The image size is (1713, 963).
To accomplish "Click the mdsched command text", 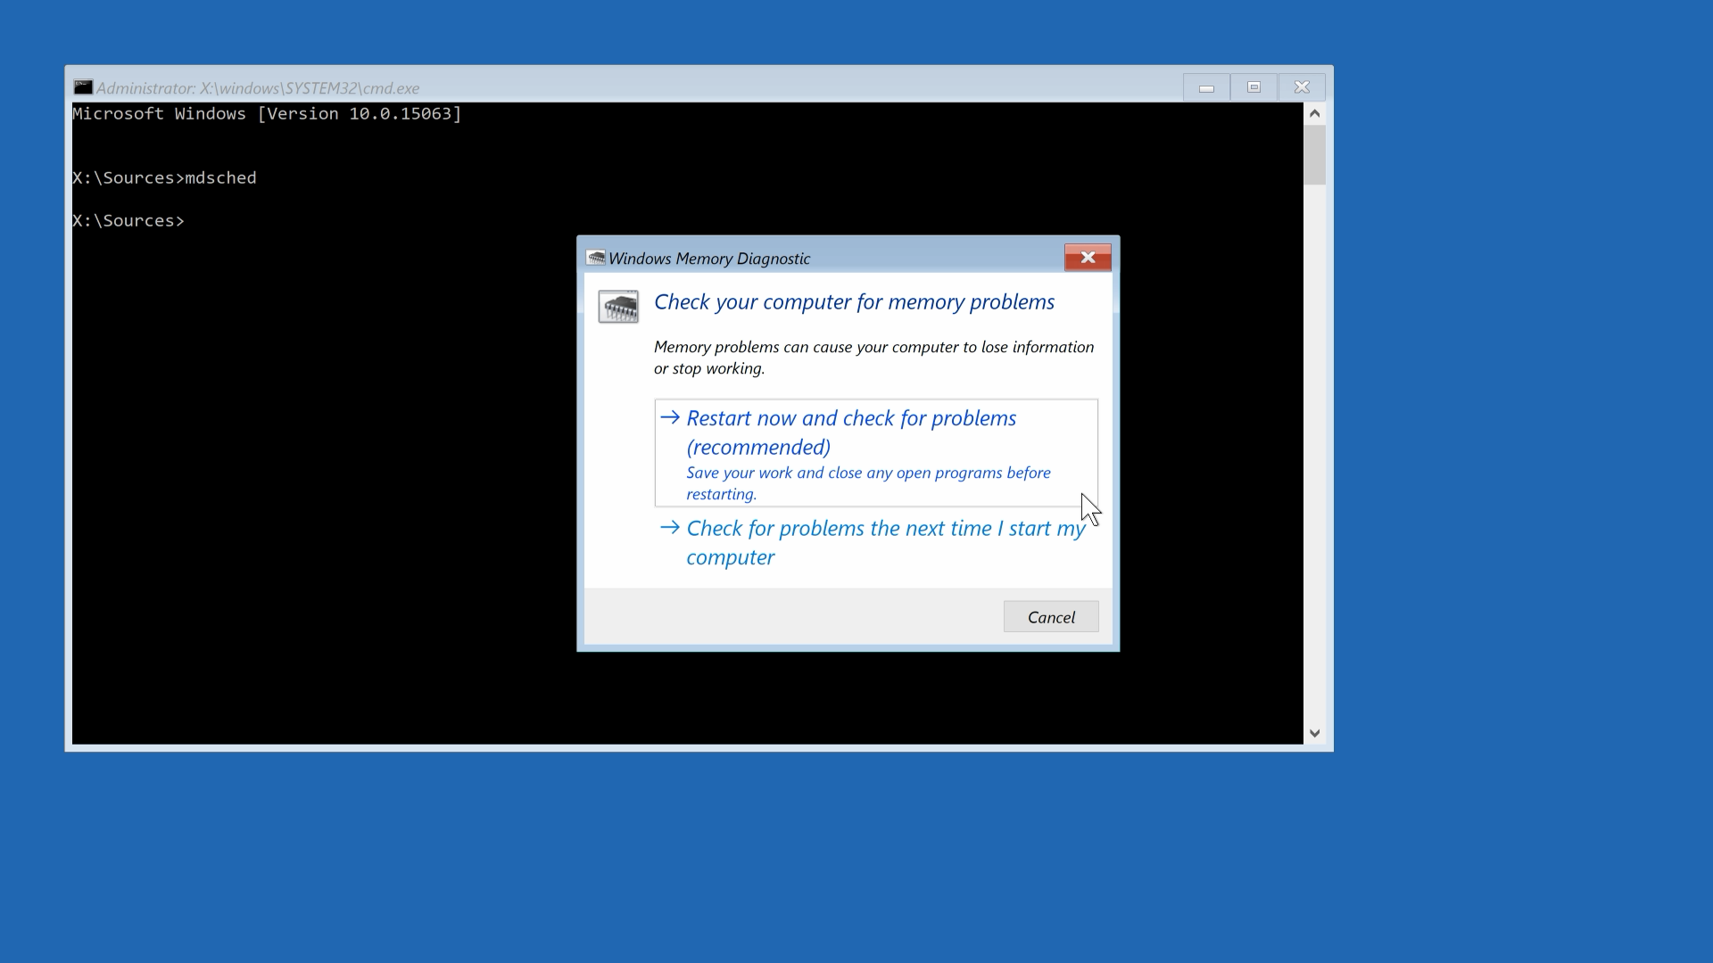I will click(x=220, y=177).
